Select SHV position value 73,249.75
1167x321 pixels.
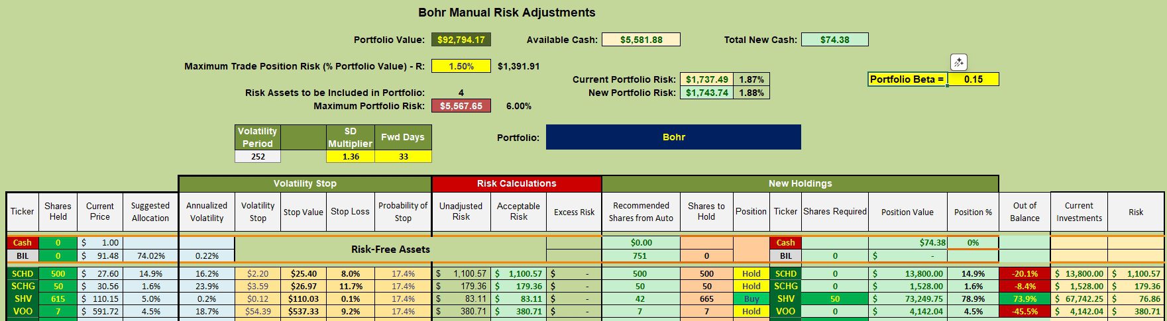(907, 298)
